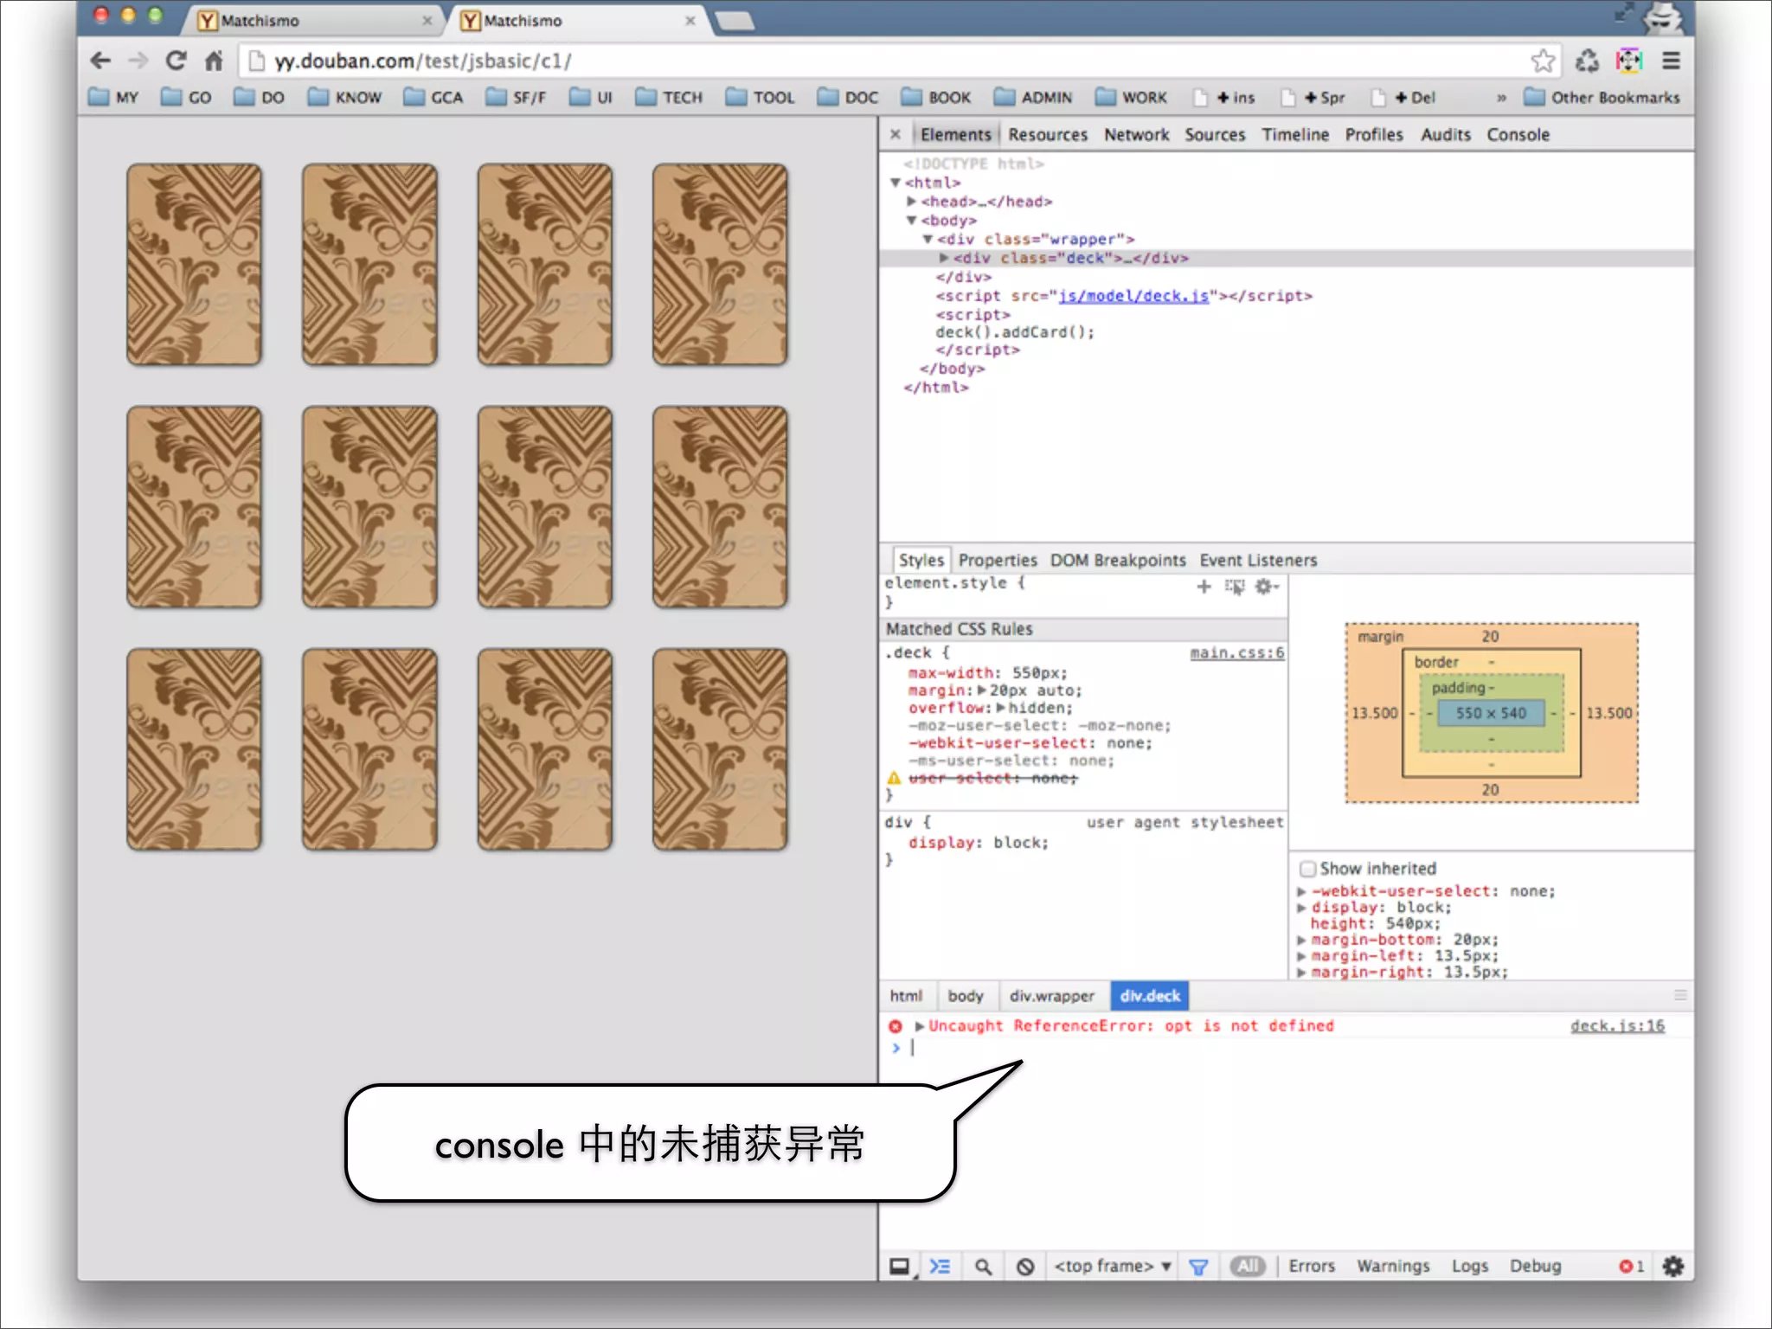This screenshot has width=1772, height=1329.
Task: Flip the top-left card in the deck
Action: tap(194, 264)
